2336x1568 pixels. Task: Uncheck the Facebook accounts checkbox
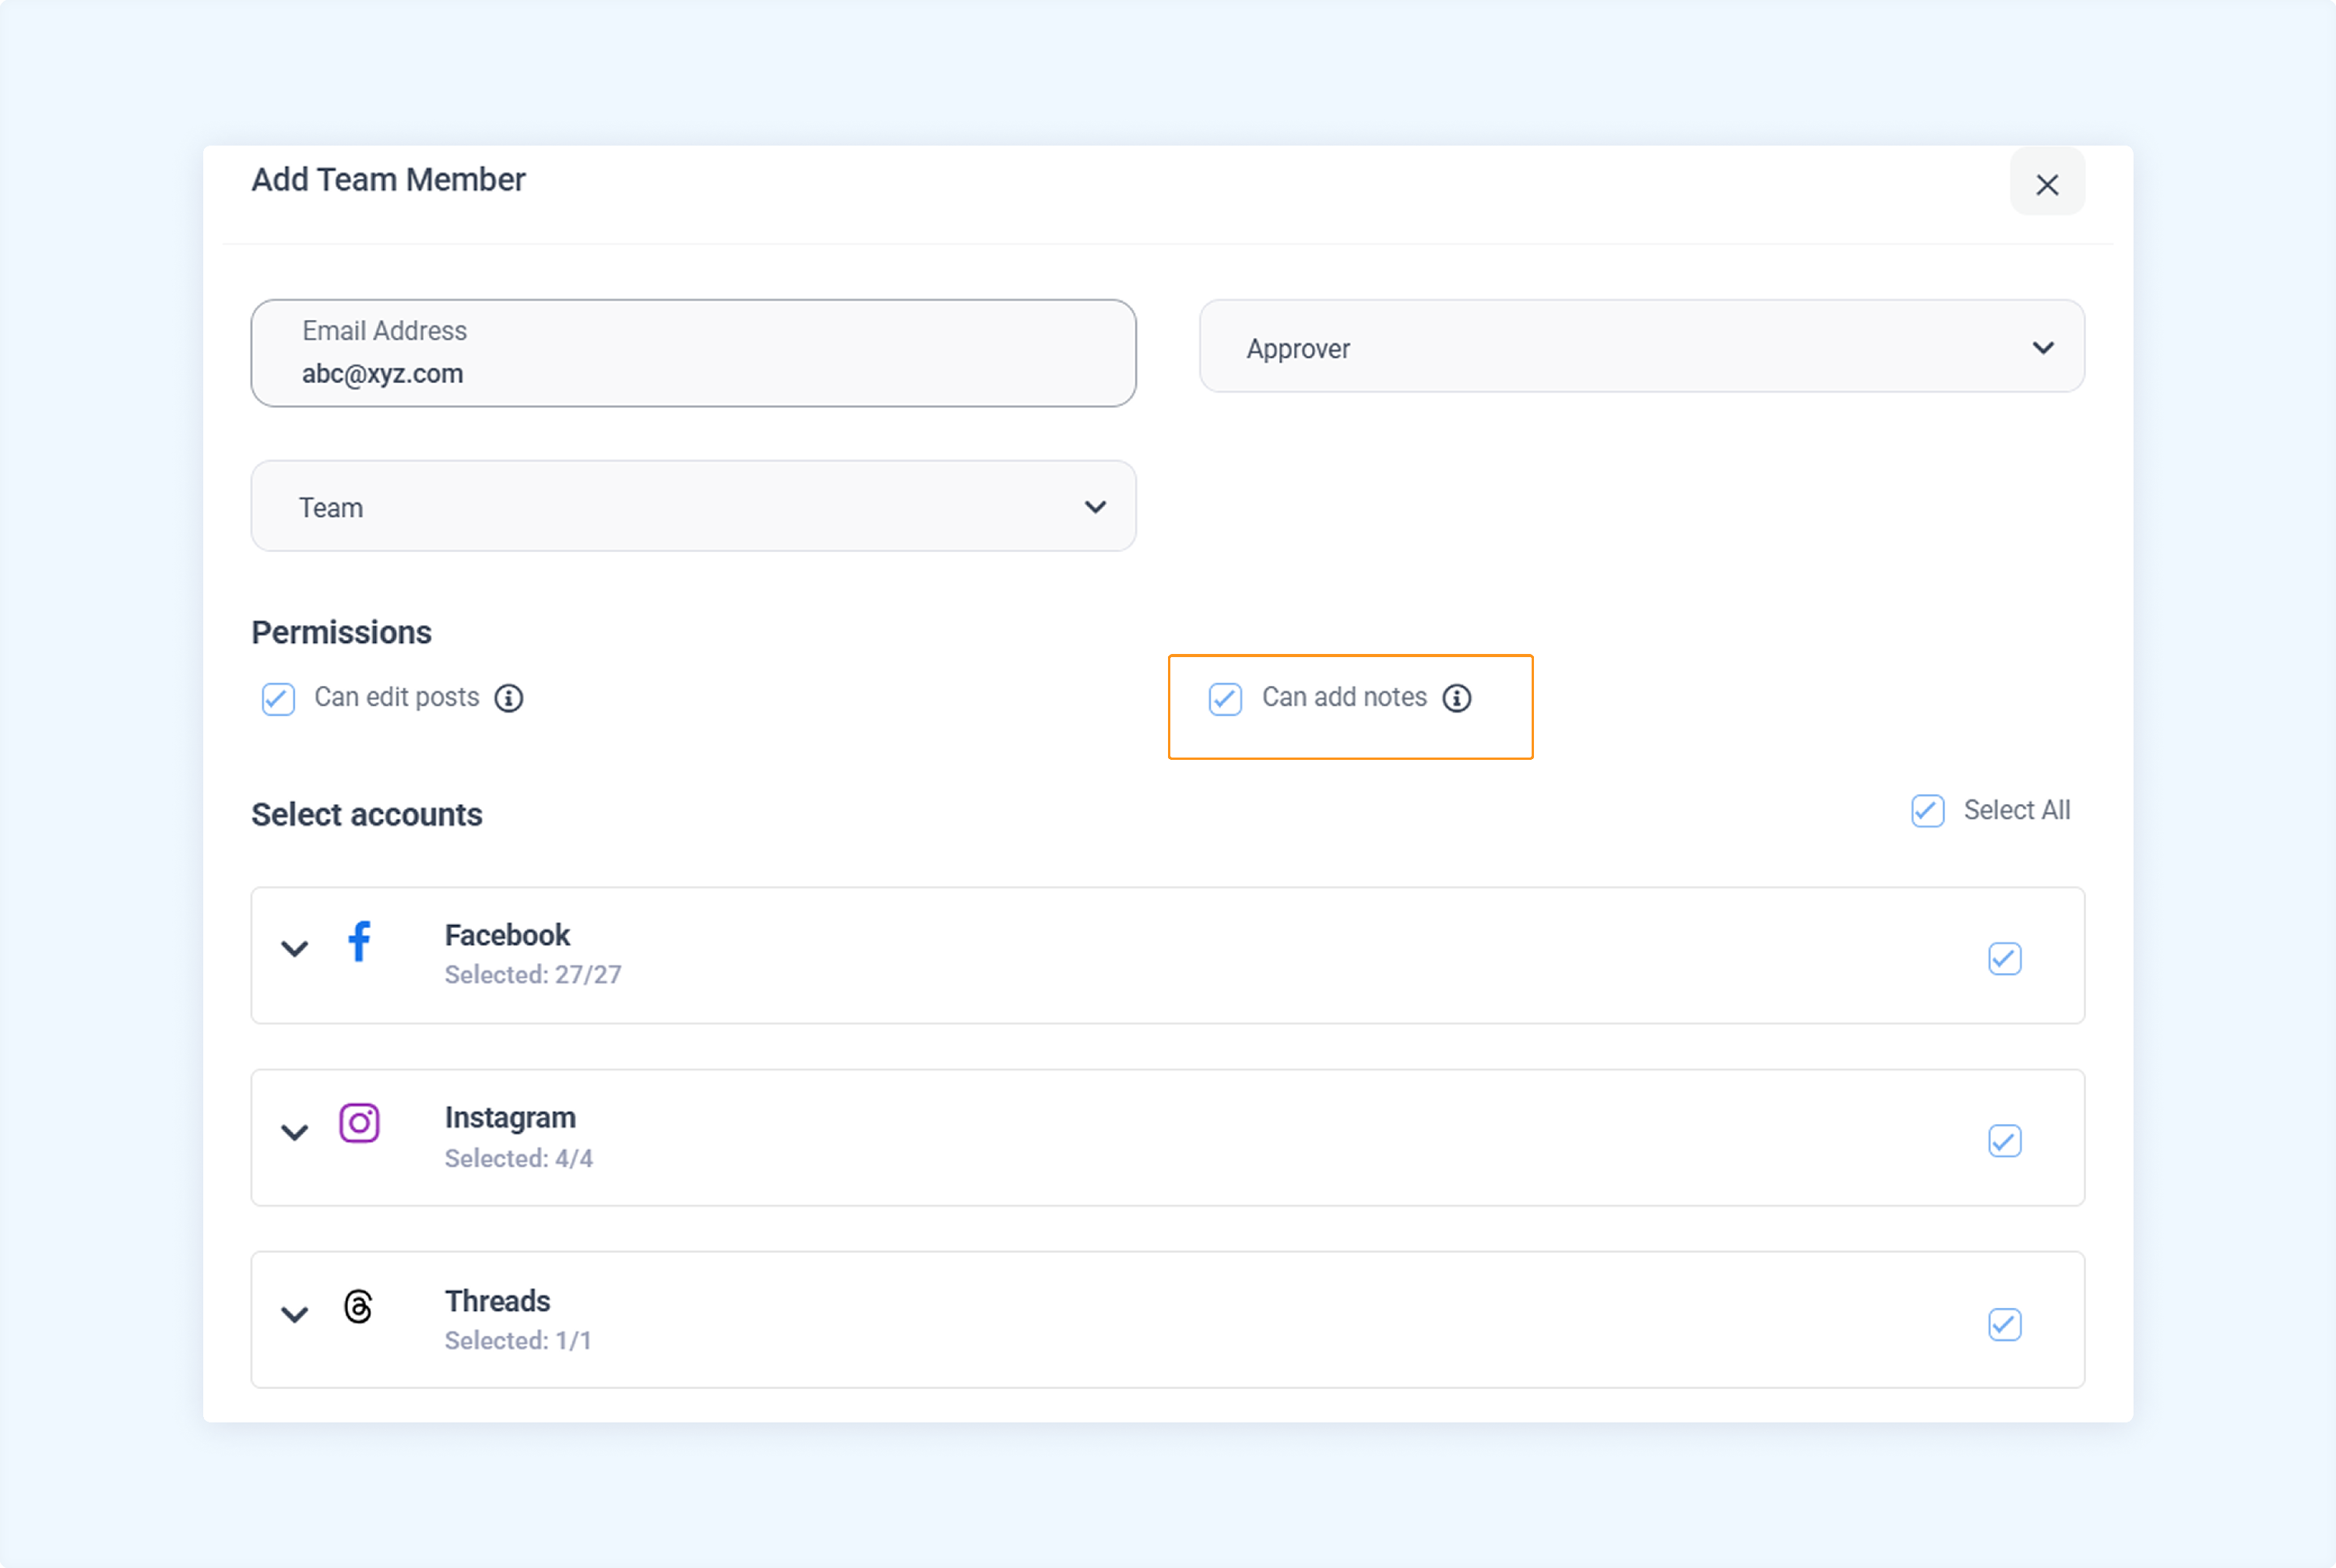[2004, 958]
